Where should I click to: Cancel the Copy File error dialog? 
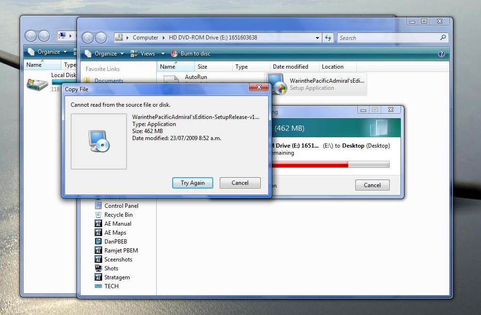(240, 183)
